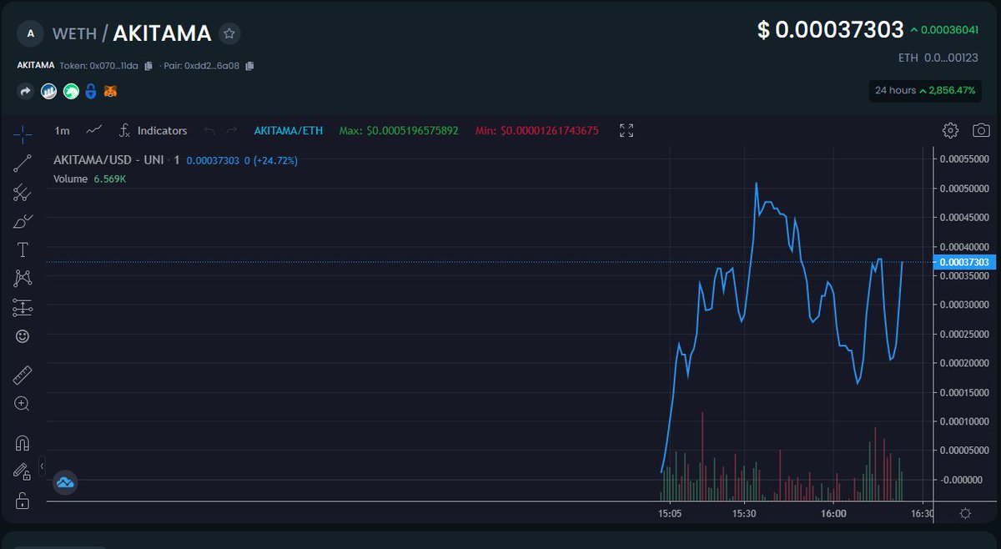This screenshot has height=549, width=1001.
Task: Open time axis settings gear at bottom-right
Action: pyautogui.click(x=965, y=513)
